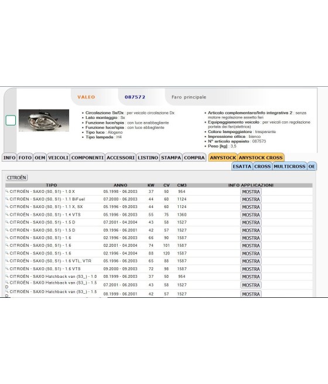Switch to the ESATTA tab

click(242, 166)
